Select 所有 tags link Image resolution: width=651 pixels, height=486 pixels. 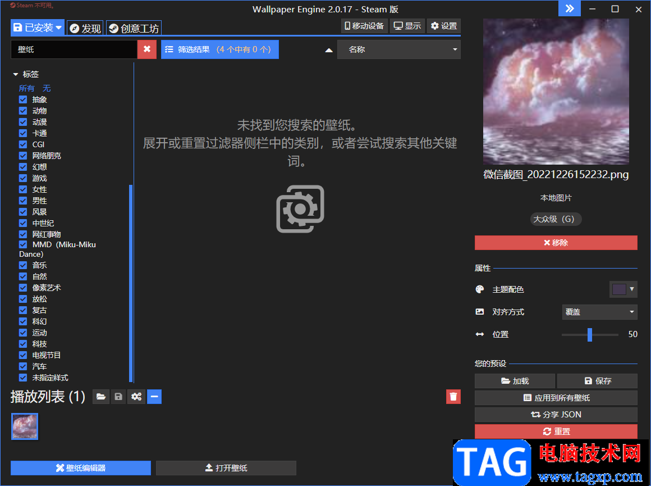[26, 88]
